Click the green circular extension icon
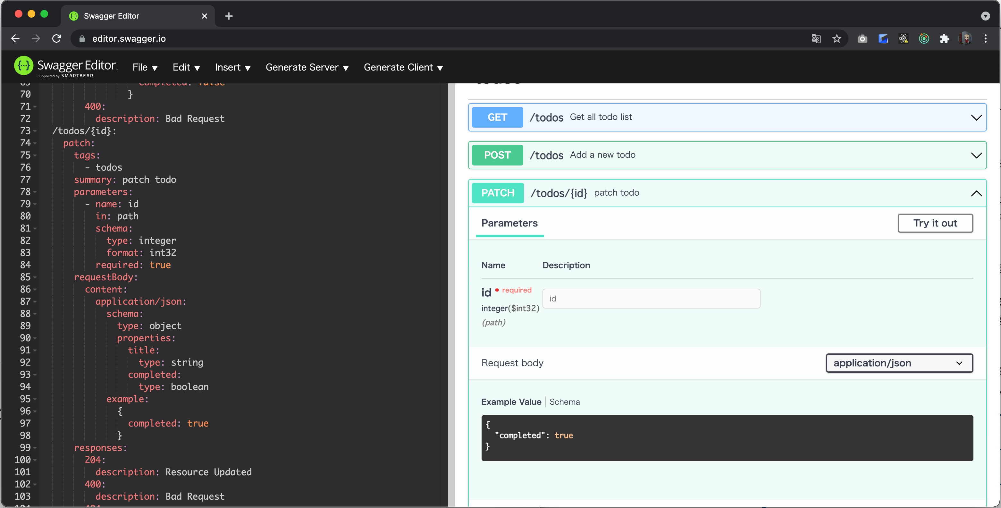Viewport: 1001px width, 508px height. [x=924, y=38]
